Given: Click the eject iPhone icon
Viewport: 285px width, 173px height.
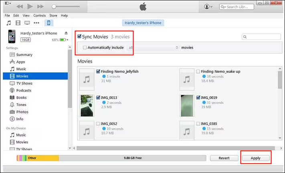Looking at the screenshot, I should click(66, 33).
